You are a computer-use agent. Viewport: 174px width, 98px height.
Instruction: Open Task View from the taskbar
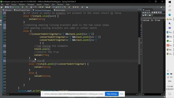point(170,10)
